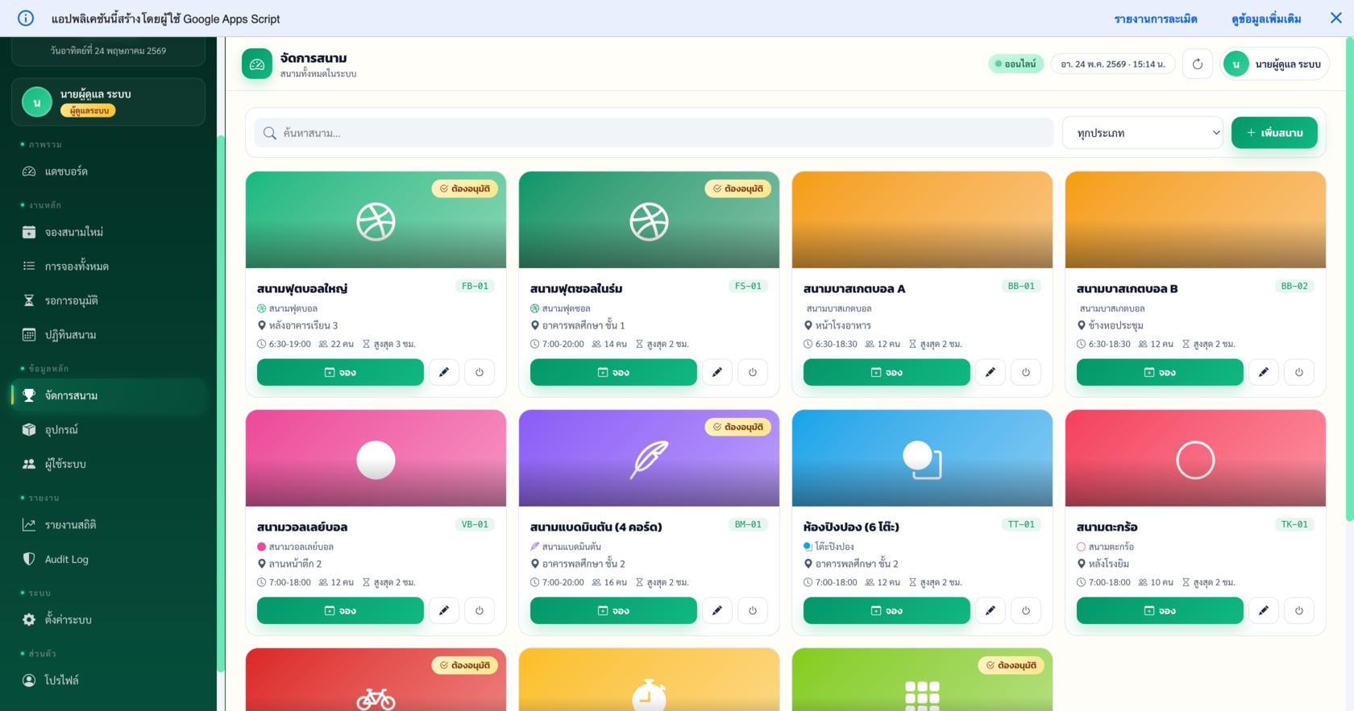Open Audit Log in the sidebar
Viewport: 1354px width, 711px height.
pos(109,559)
